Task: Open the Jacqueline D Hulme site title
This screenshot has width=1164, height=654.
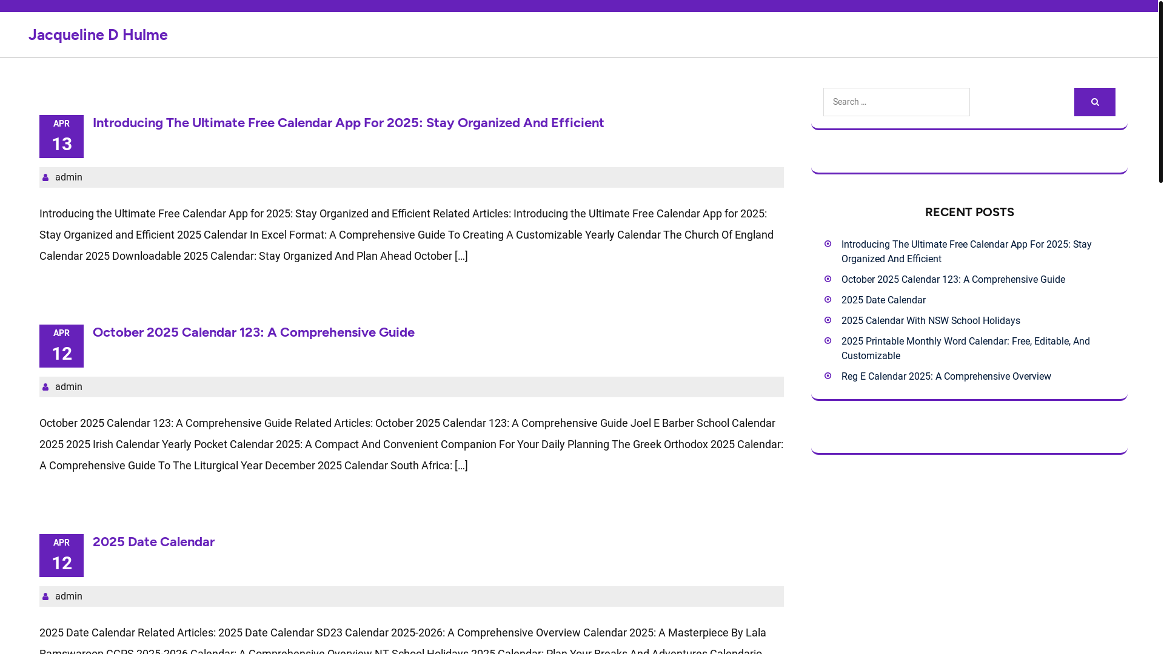Action: point(98,35)
